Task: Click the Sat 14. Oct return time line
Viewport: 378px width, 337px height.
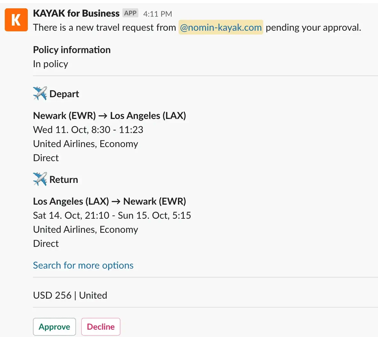Action: point(112,215)
